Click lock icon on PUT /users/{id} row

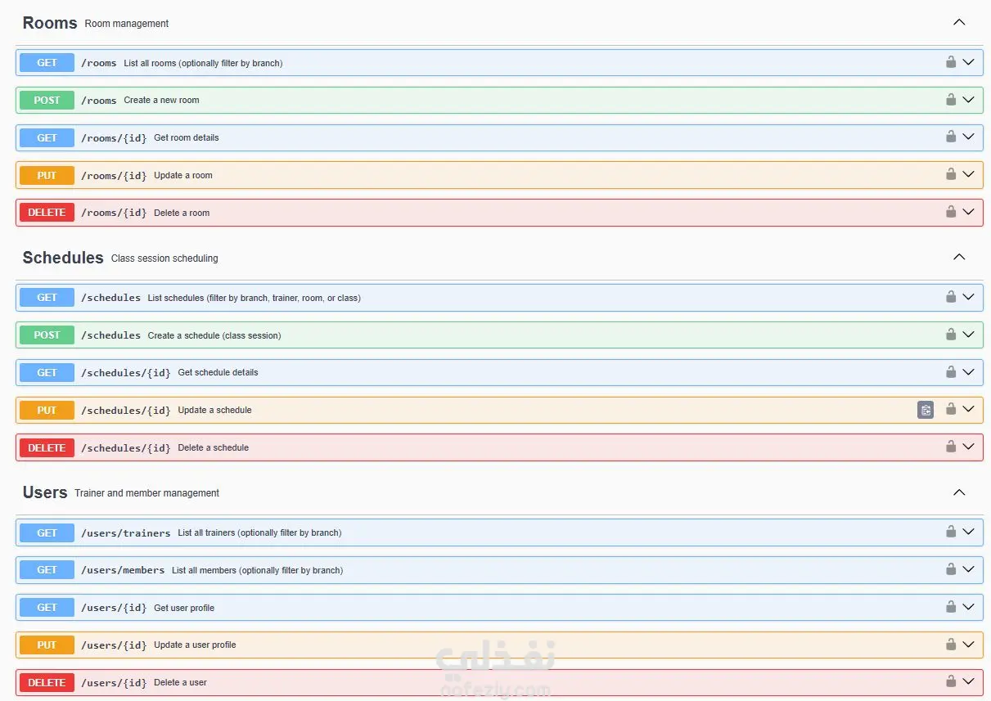(950, 644)
